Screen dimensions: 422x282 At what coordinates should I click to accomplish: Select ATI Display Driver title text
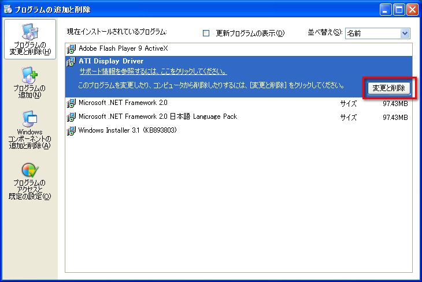pyautogui.click(x=111, y=61)
